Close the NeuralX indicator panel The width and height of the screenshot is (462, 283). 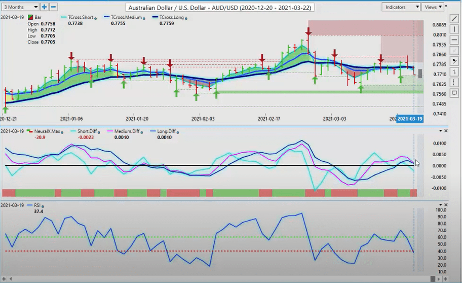click(x=446, y=131)
